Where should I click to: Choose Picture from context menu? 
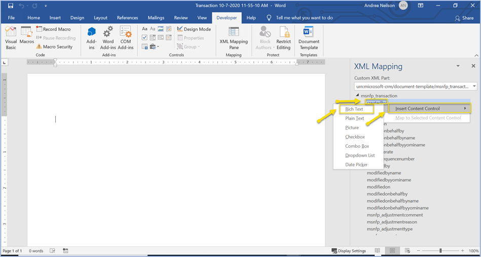(352, 127)
